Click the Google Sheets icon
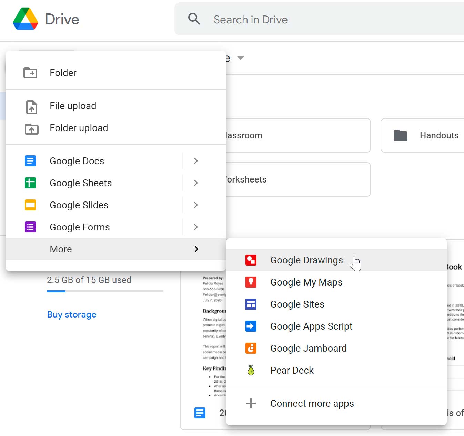The height and width of the screenshot is (436, 464). coord(30,183)
